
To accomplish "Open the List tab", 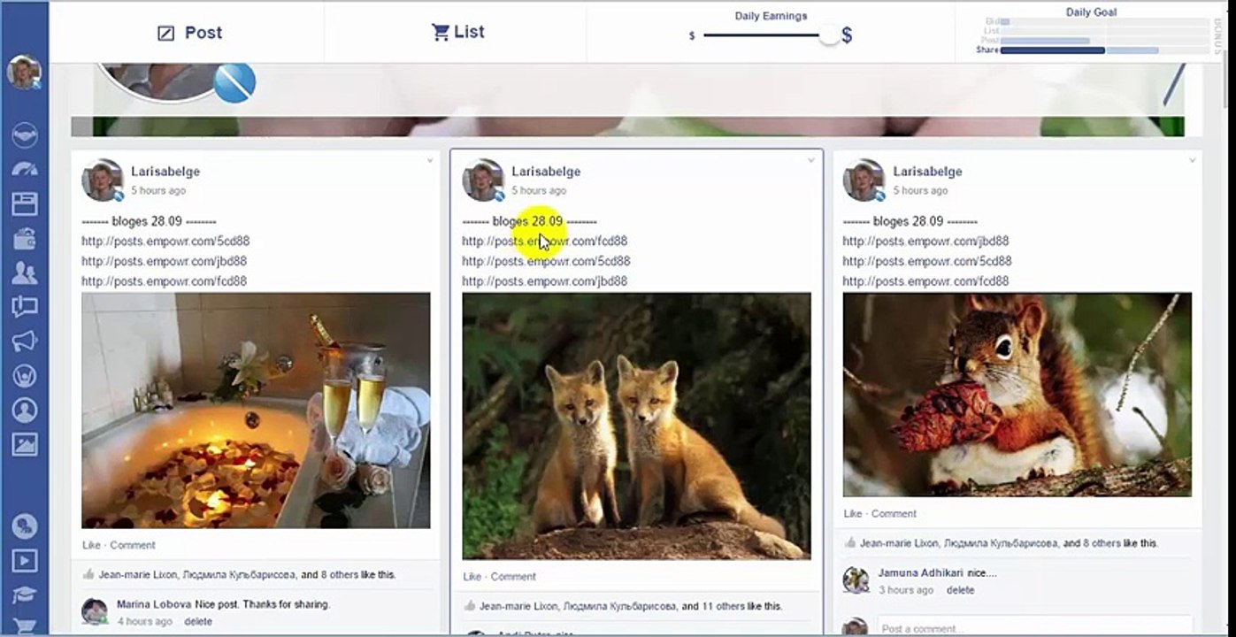I will [457, 32].
